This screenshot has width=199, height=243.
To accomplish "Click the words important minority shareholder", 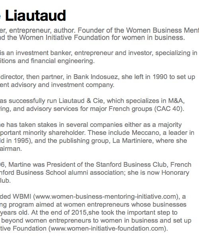I will (x=43, y=133).
